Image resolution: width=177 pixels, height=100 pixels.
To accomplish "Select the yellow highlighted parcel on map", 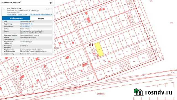I will pos(99,49).
